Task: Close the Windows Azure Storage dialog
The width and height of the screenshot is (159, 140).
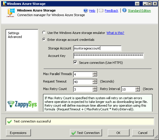Action: pos(155,4)
